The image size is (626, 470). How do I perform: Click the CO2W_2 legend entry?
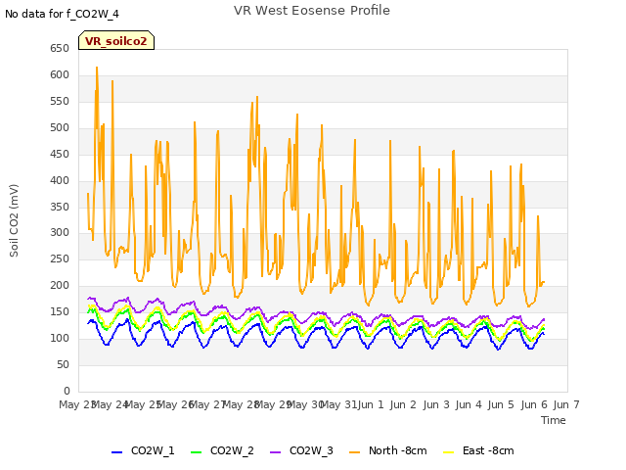(222, 450)
